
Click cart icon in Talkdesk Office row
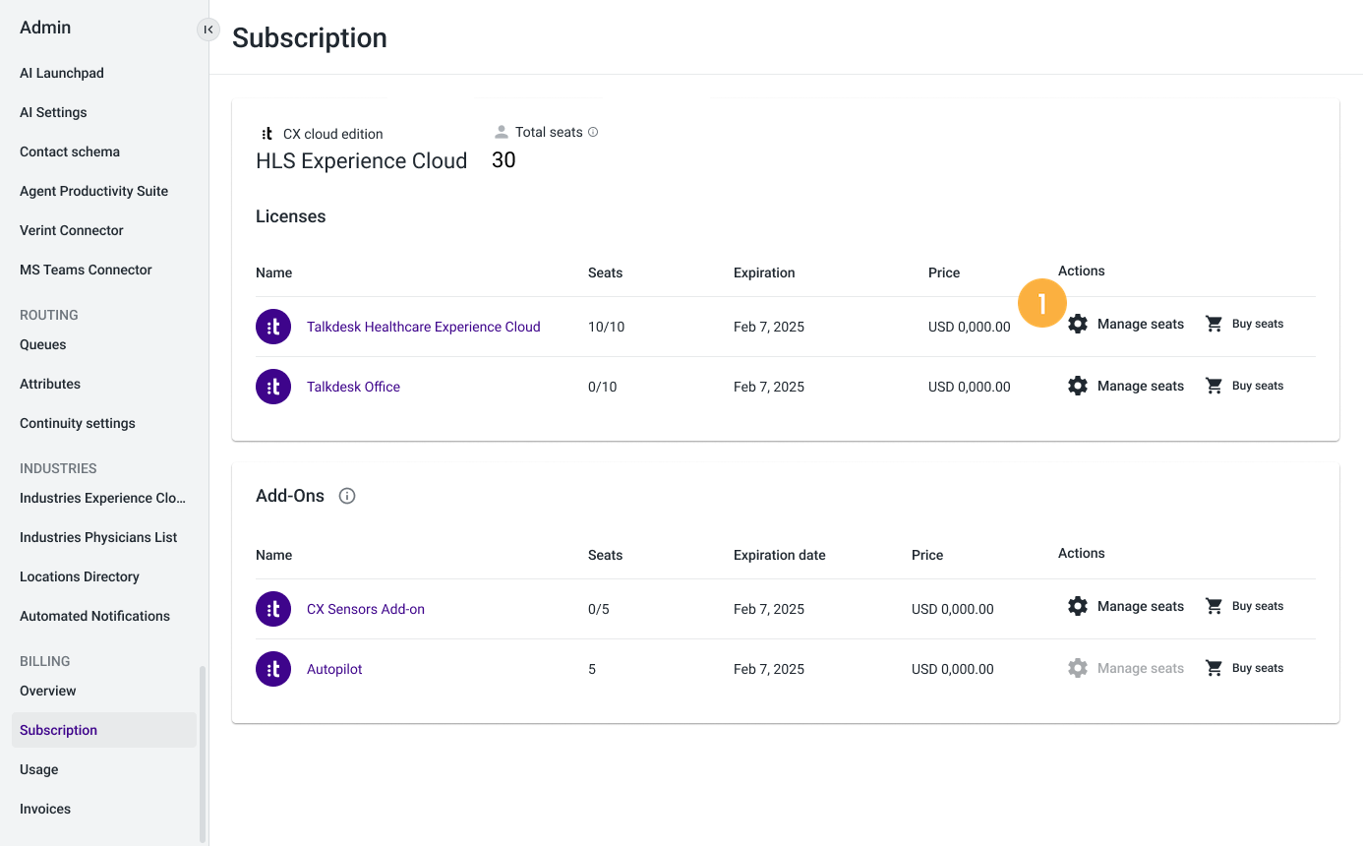tap(1215, 386)
